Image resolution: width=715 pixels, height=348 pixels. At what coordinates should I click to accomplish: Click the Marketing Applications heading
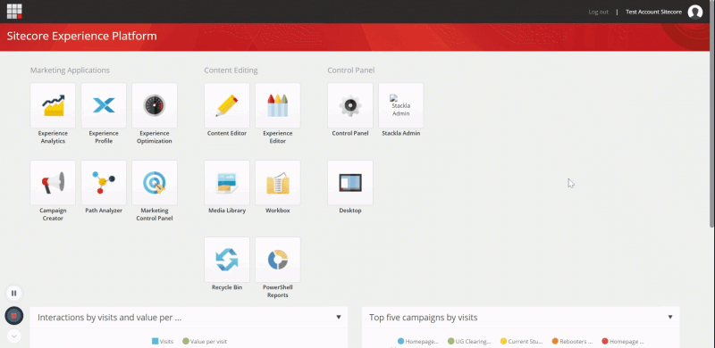[70, 70]
